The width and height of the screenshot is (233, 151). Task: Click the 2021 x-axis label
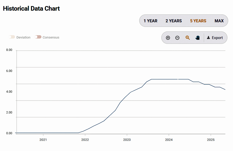coord(43,140)
